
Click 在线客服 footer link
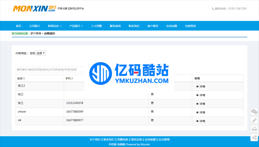150,139
